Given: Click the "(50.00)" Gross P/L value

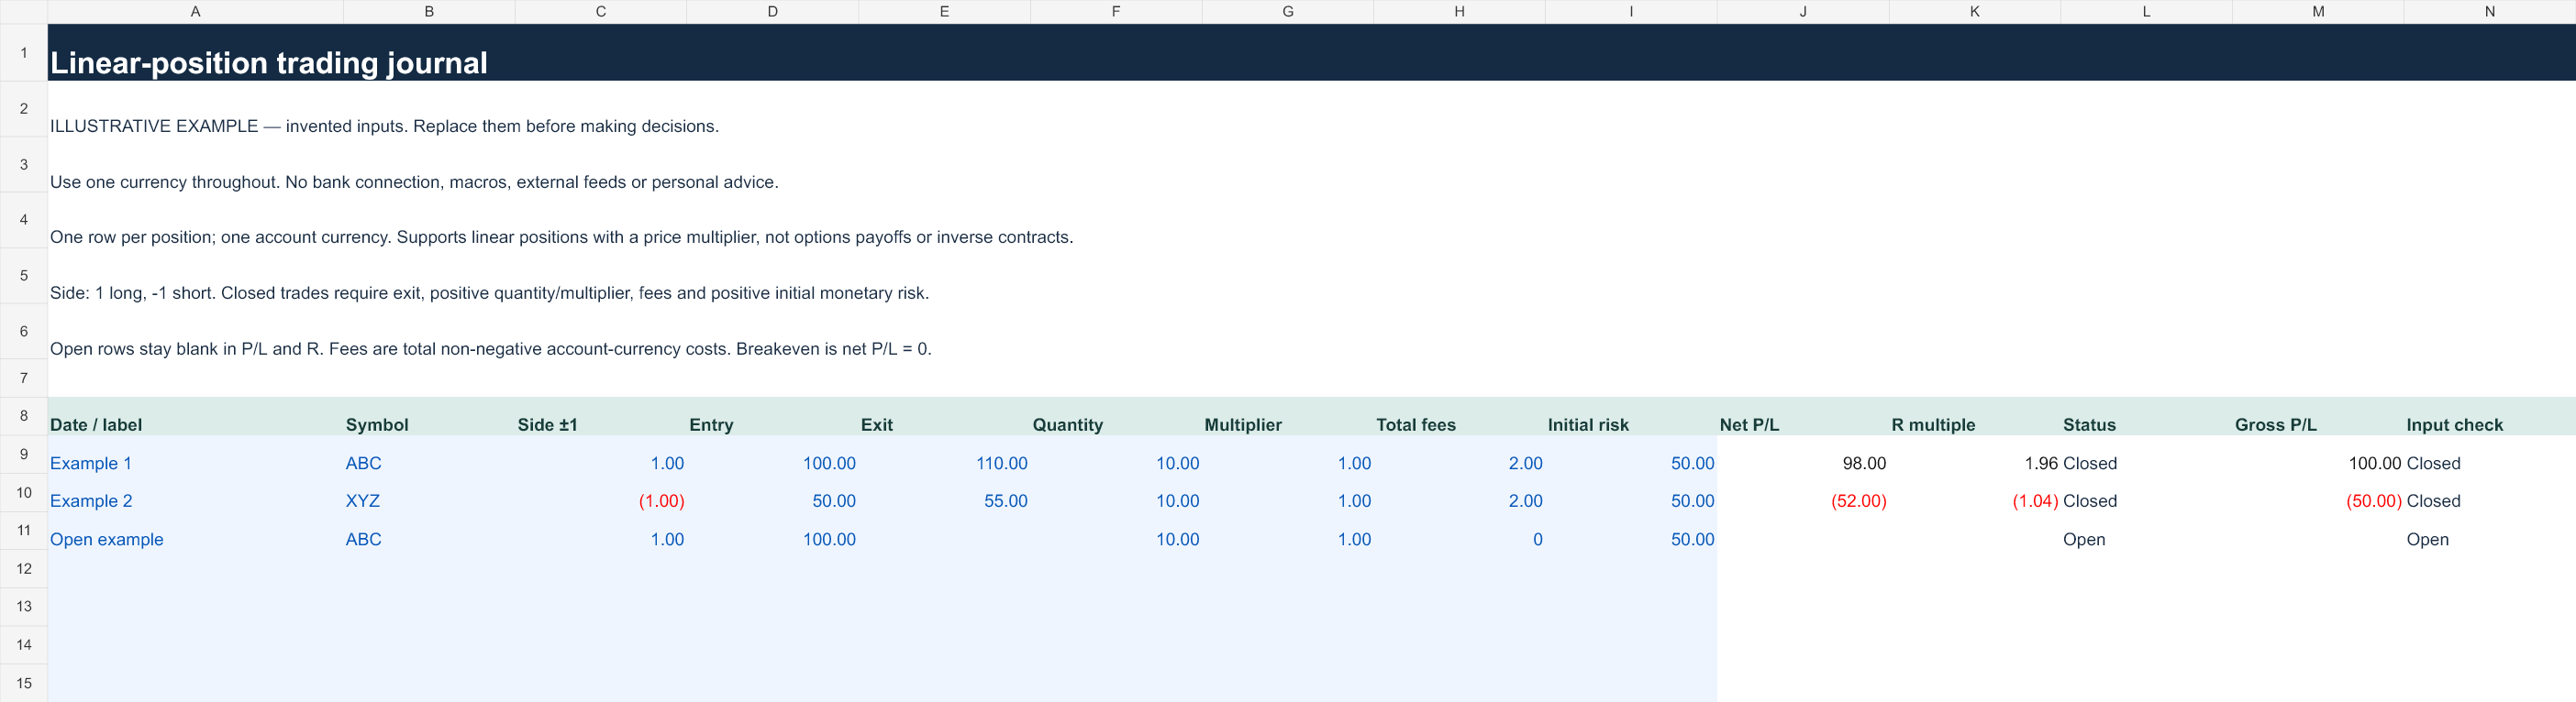Looking at the screenshot, I should [x=2374, y=501].
